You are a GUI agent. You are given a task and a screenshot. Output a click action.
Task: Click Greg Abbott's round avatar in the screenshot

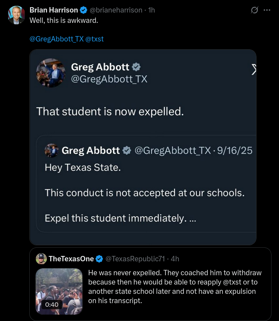pos(51,73)
